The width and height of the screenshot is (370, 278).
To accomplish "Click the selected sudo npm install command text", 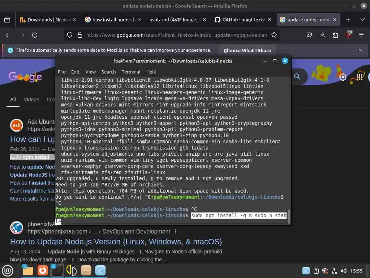I will [238, 216].
